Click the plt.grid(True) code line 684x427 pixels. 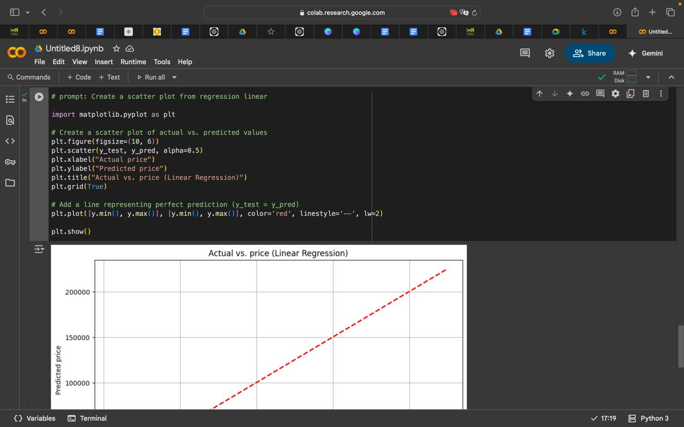click(x=79, y=186)
